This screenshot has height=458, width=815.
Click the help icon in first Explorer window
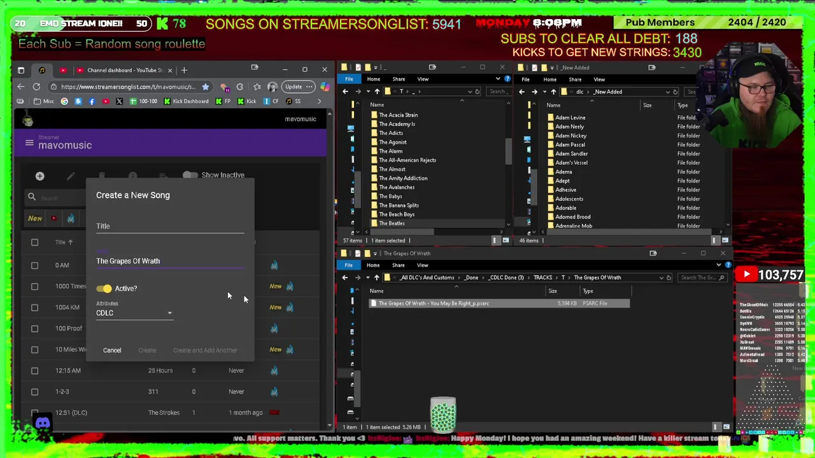[x=507, y=79]
